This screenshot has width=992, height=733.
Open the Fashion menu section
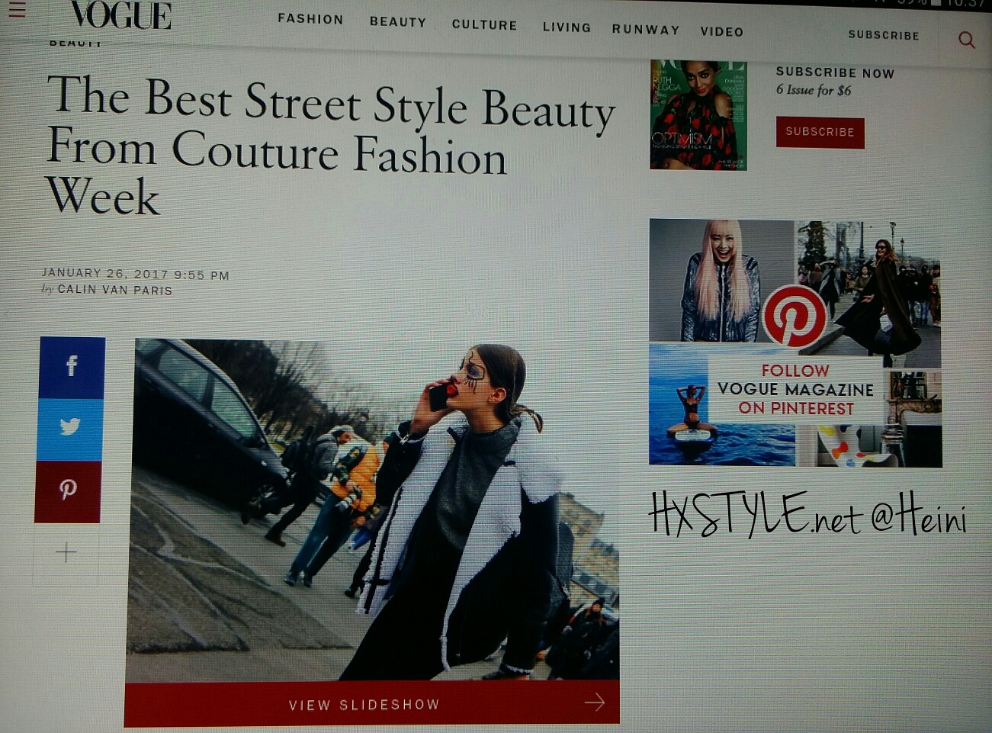(x=310, y=19)
